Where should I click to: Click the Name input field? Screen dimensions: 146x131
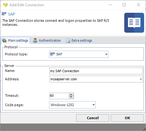click(x=96, y=71)
